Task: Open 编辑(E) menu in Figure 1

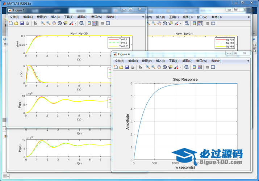Action: pyautogui.click(x=28, y=17)
